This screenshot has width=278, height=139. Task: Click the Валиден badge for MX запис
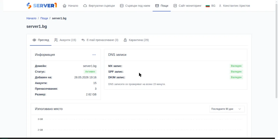236,66
